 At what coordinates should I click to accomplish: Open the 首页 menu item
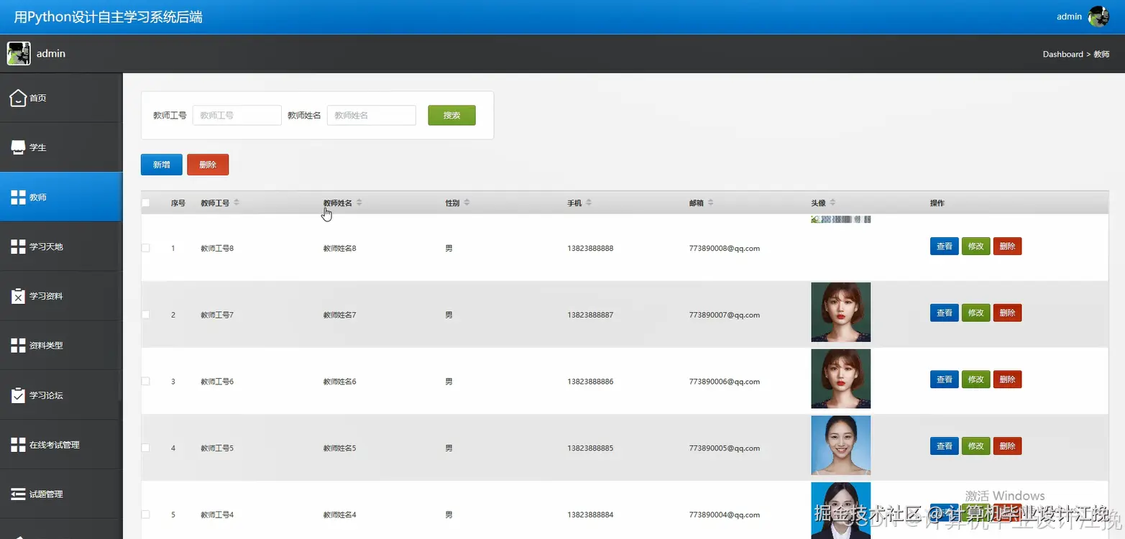(61, 98)
